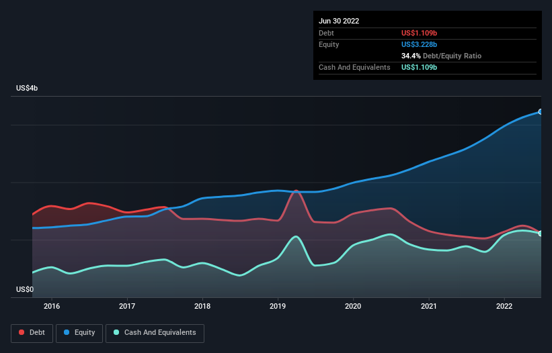Click the Equity row label in tooltip
This screenshot has height=353, width=552.
[x=329, y=44]
